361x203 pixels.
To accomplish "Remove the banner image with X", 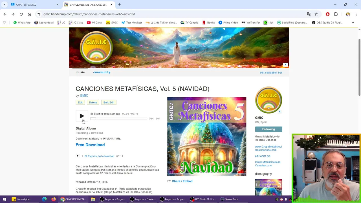I will [x=285, y=65].
